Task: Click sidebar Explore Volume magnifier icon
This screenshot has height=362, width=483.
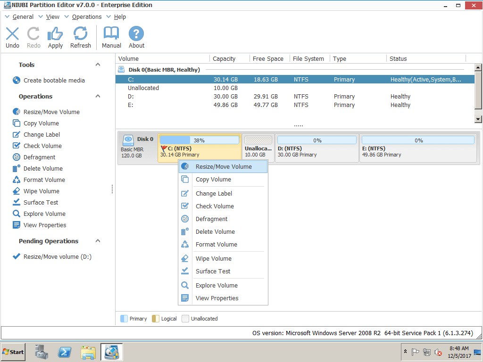Action: (x=17, y=214)
